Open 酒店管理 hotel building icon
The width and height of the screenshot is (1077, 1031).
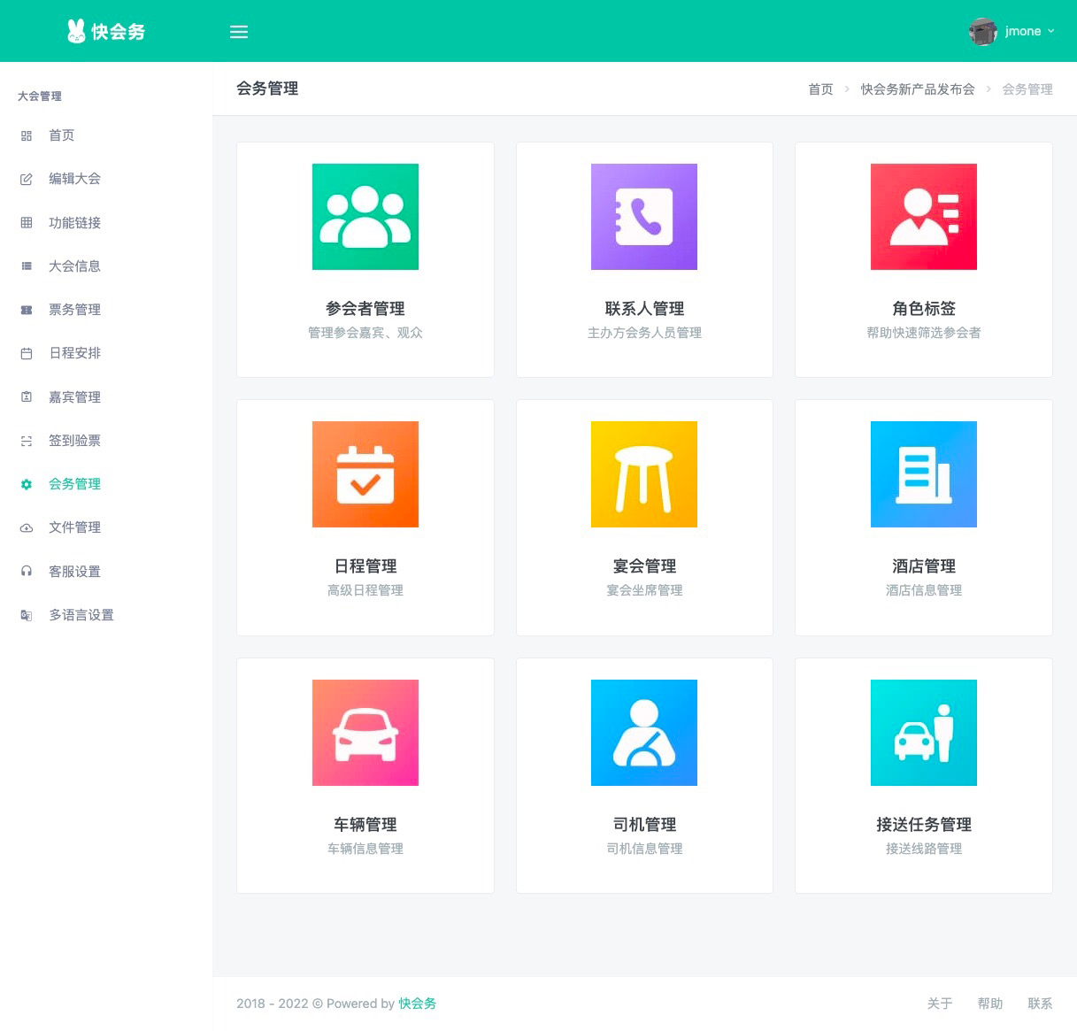pyautogui.click(x=923, y=474)
